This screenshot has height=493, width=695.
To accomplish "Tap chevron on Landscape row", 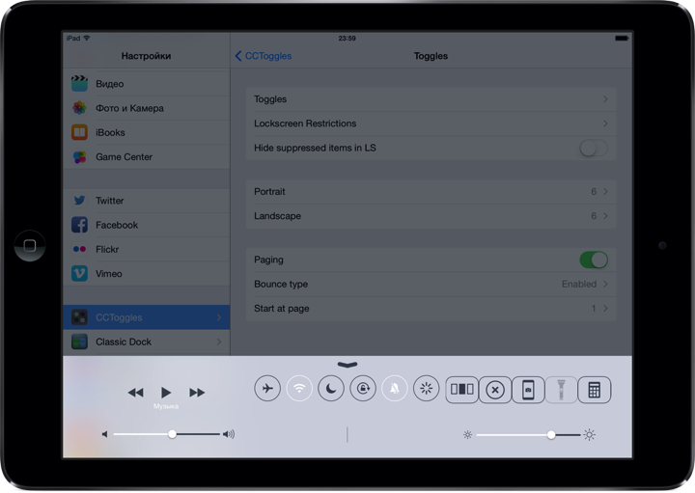I will tap(605, 216).
